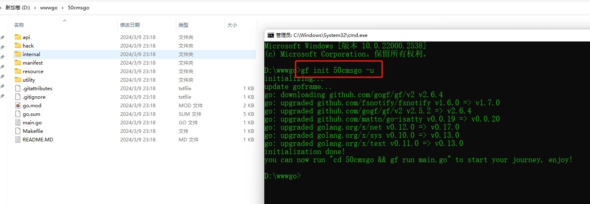Expand the chevron between wwwgo and 50cmsgo

pos(62,7)
